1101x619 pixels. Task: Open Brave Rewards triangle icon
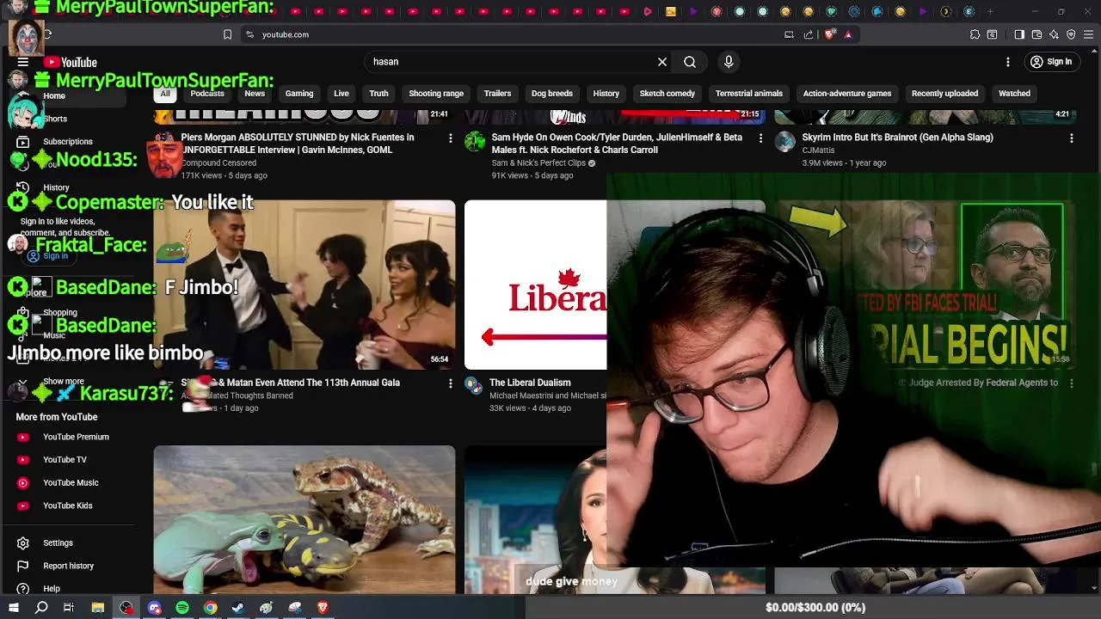click(x=848, y=34)
